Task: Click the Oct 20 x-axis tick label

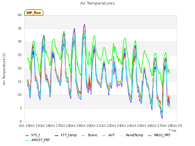Action: (x=85, y=126)
